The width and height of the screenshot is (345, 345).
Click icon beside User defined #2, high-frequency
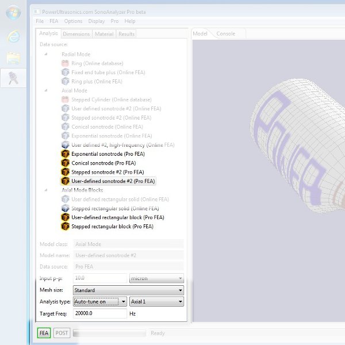[x=65, y=145]
